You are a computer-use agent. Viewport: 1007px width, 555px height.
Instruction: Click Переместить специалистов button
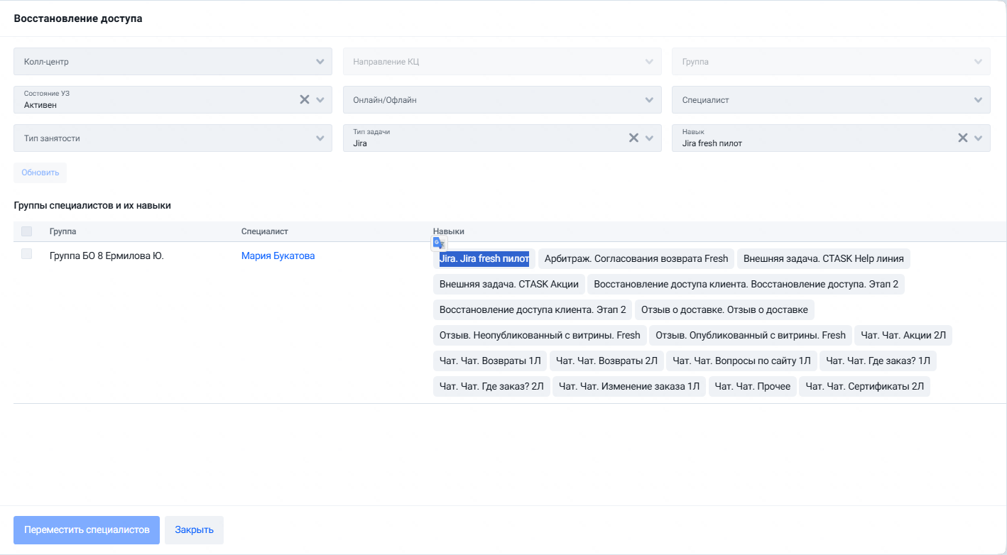[x=87, y=530]
